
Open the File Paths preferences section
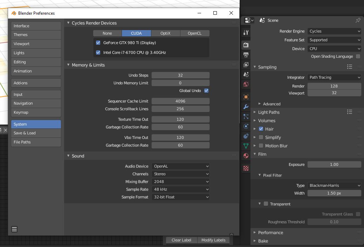click(x=36, y=142)
